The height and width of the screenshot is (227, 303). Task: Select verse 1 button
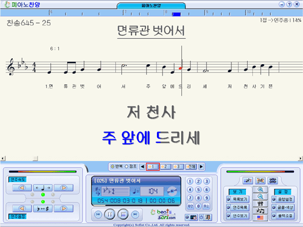(x=153, y=166)
